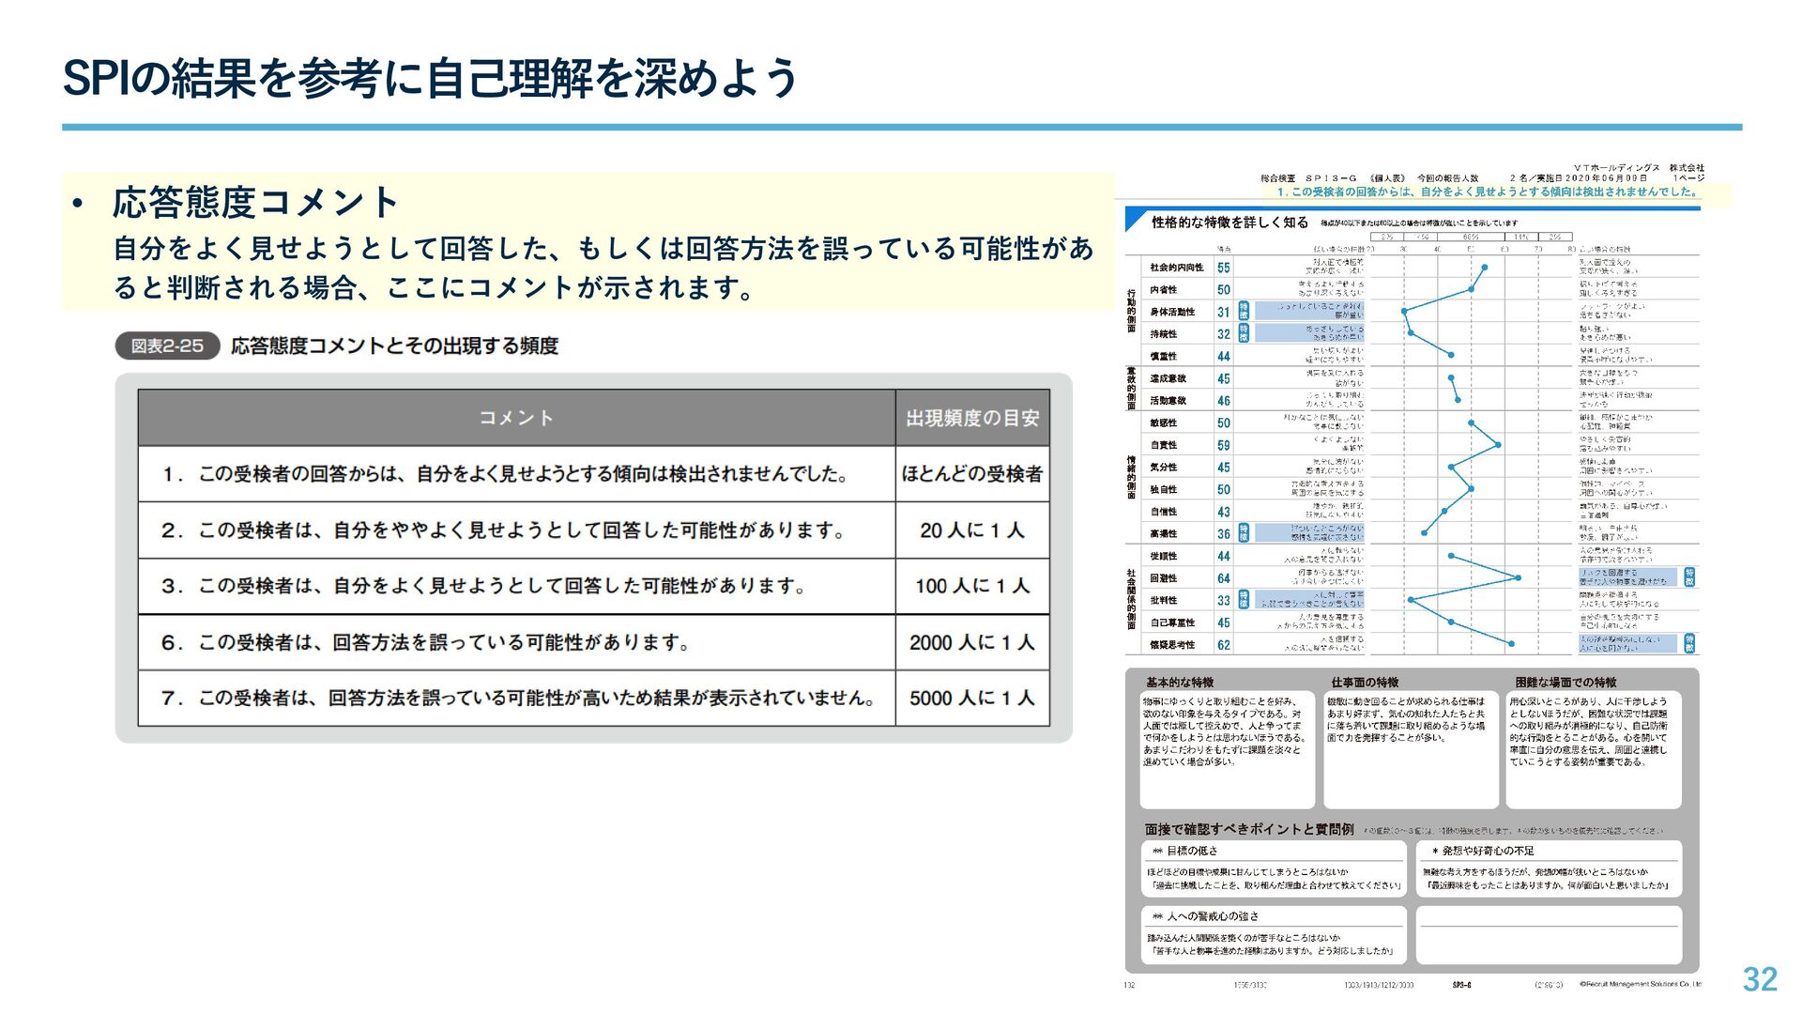This screenshot has width=1802, height=1014.
Task: Click the score 59 for 自責性
Action: point(1224,445)
